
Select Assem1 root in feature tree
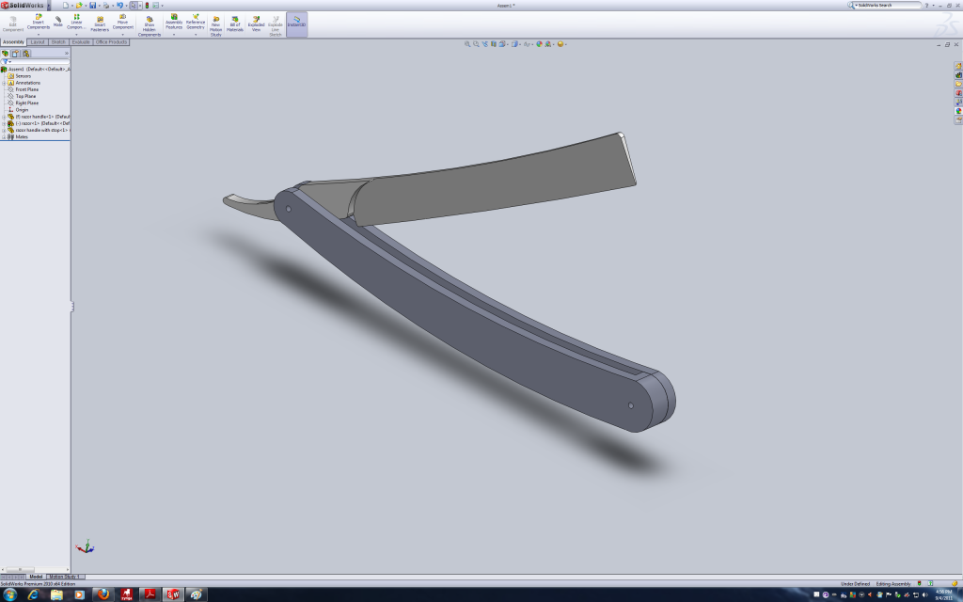(x=35, y=70)
